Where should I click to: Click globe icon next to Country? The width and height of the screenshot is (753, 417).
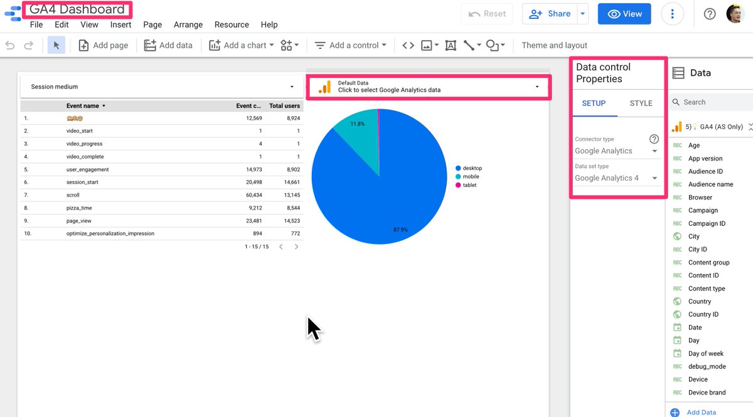(x=677, y=301)
